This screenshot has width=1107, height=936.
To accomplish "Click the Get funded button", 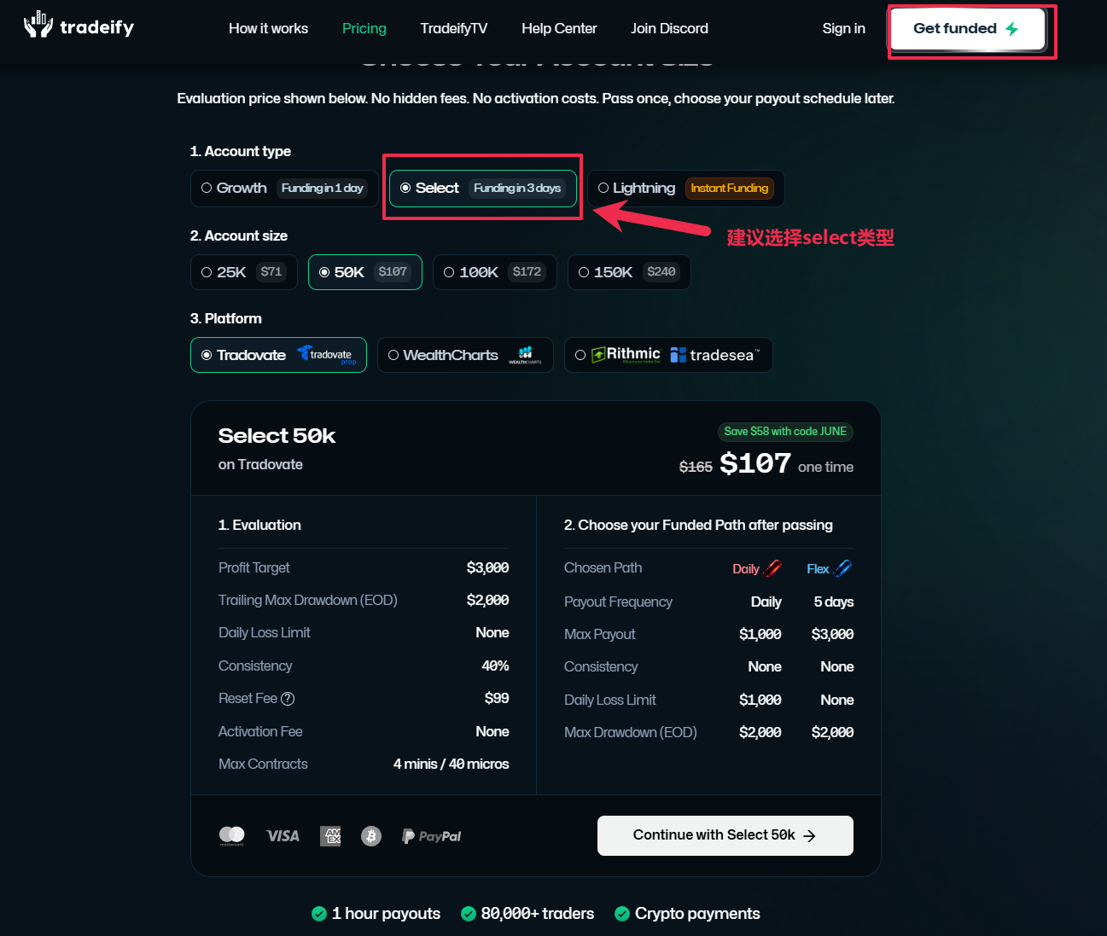I will (x=967, y=29).
